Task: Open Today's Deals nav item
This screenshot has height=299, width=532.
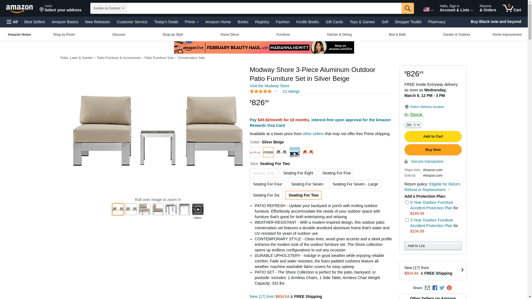Action: click(166, 22)
